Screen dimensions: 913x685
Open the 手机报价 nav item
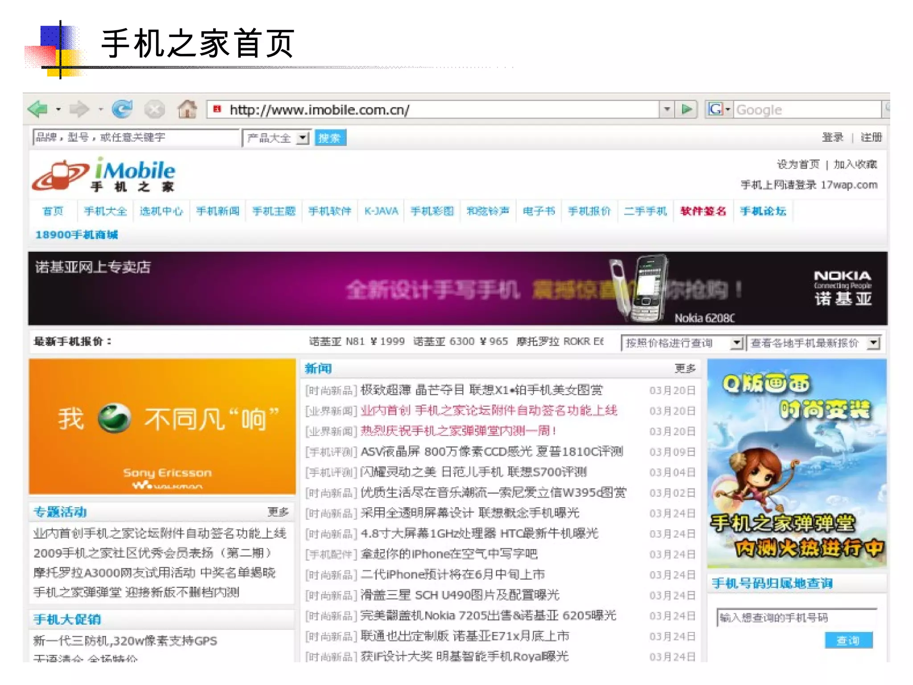tap(589, 211)
